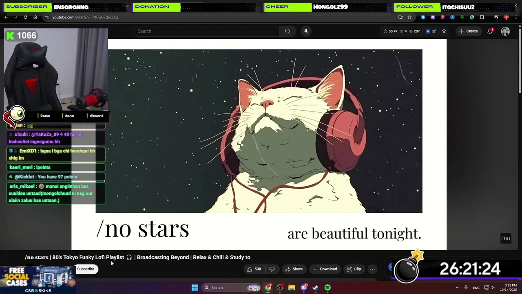The height and width of the screenshot is (294, 522).
Task: Click the microphone icon in the system tray
Action: (x=466, y=287)
